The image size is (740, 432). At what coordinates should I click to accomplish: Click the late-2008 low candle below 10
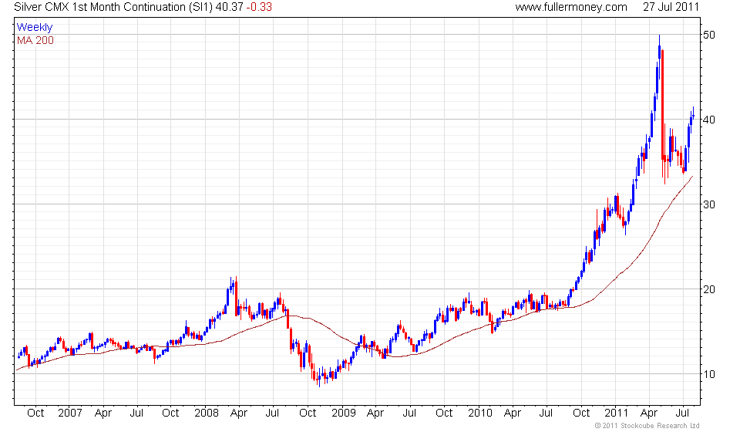point(319,378)
